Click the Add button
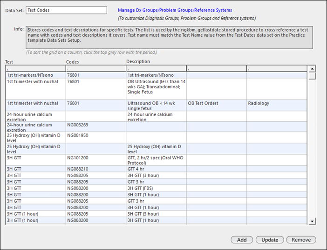Viewport: 327px width, 250px height. point(242,240)
